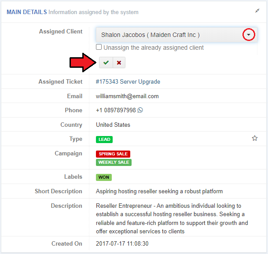Click 'Information assigned by the system' subtitle
268x254 pixels.
[93, 12]
